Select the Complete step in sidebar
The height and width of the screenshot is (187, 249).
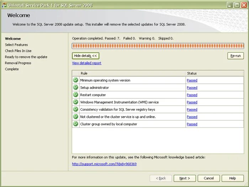pyautogui.click(x=12, y=69)
